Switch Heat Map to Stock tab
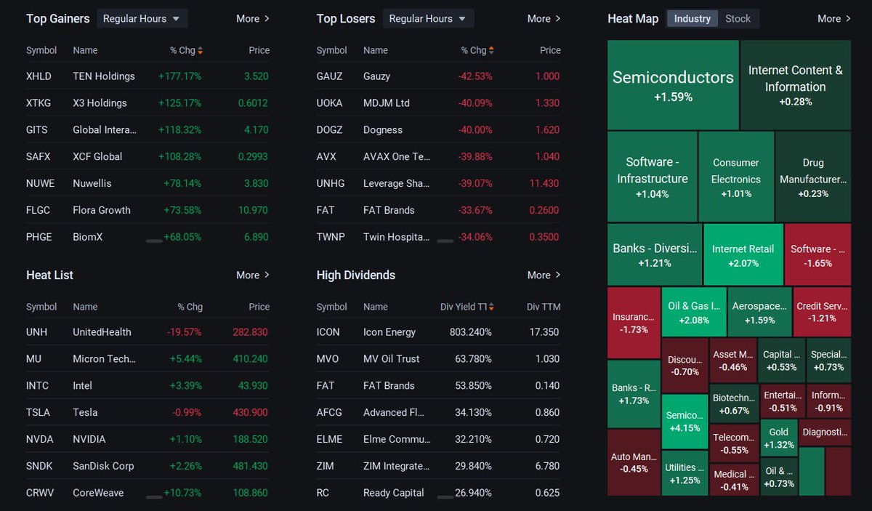The height and width of the screenshot is (511, 872). pos(738,19)
